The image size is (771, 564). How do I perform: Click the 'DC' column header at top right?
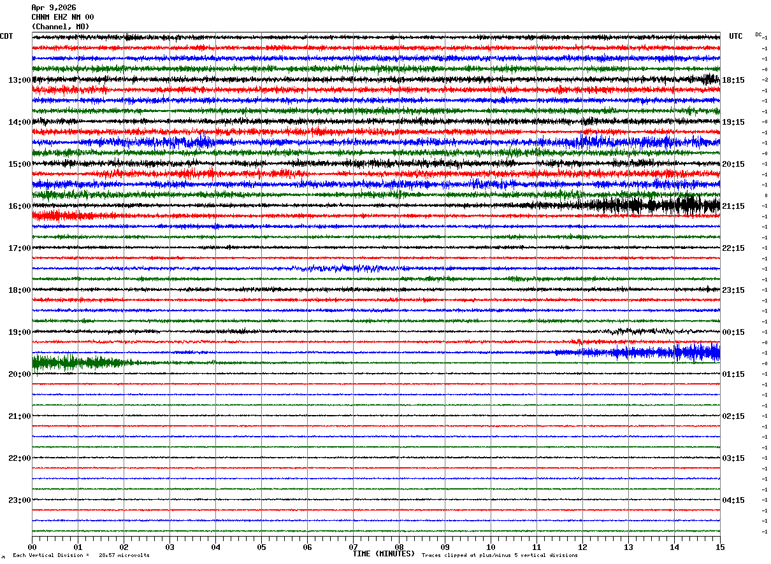758,34
